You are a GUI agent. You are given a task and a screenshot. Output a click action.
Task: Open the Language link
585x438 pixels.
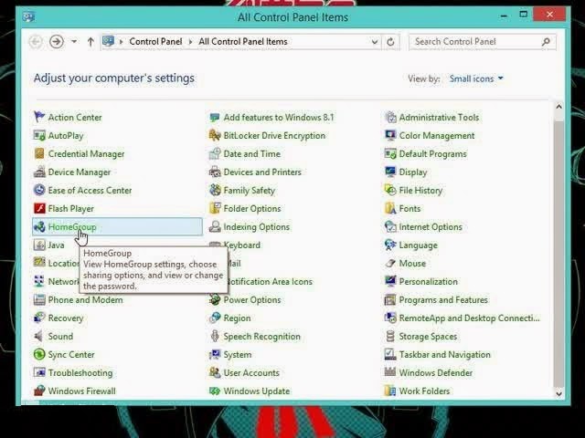419,245
